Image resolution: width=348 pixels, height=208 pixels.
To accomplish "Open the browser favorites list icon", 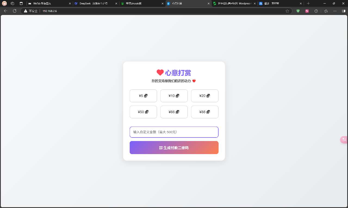I will tap(326, 11).
